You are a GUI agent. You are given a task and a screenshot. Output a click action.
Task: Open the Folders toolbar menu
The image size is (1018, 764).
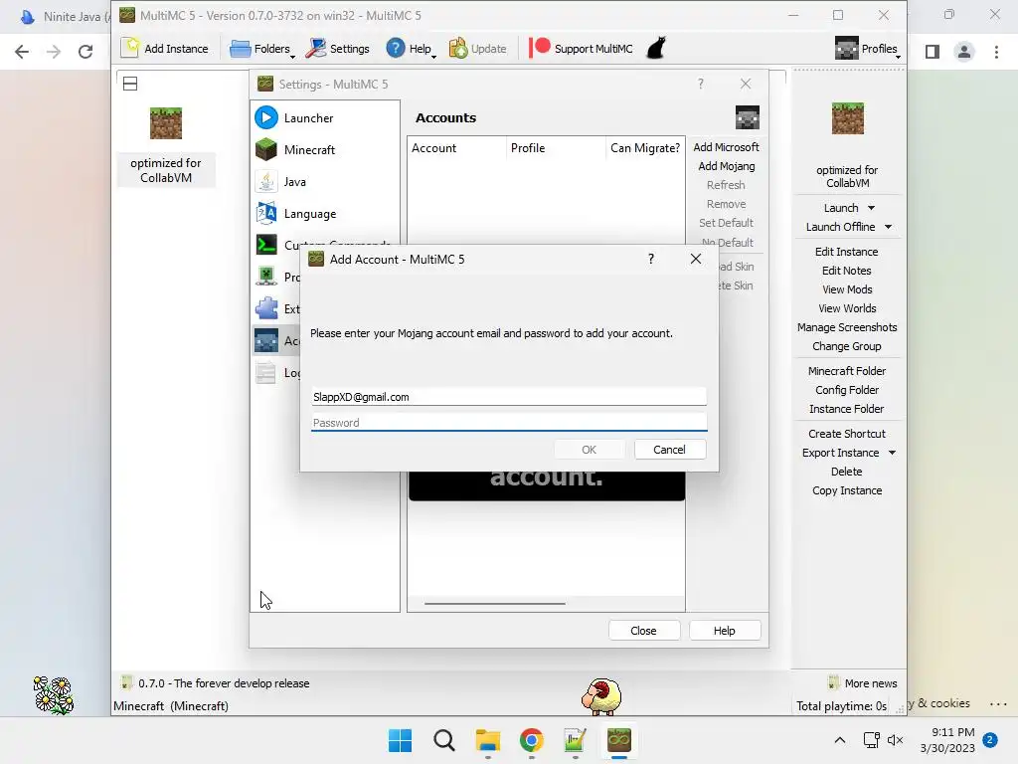click(261, 49)
